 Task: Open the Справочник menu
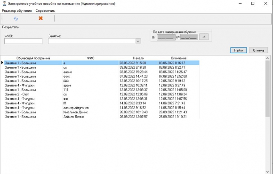[x=45, y=11]
